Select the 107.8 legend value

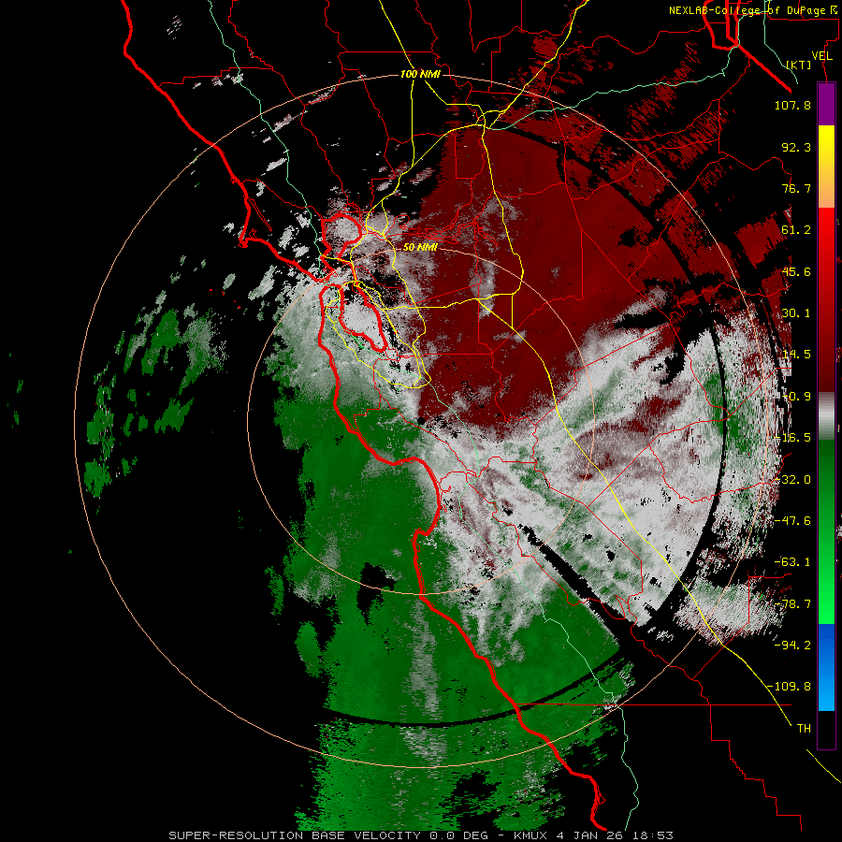point(792,105)
